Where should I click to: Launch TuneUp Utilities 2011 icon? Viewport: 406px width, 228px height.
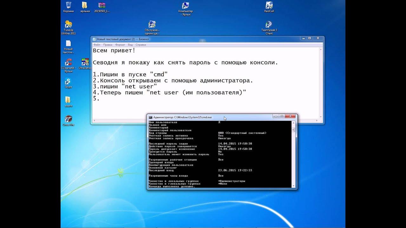pyautogui.click(x=69, y=28)
